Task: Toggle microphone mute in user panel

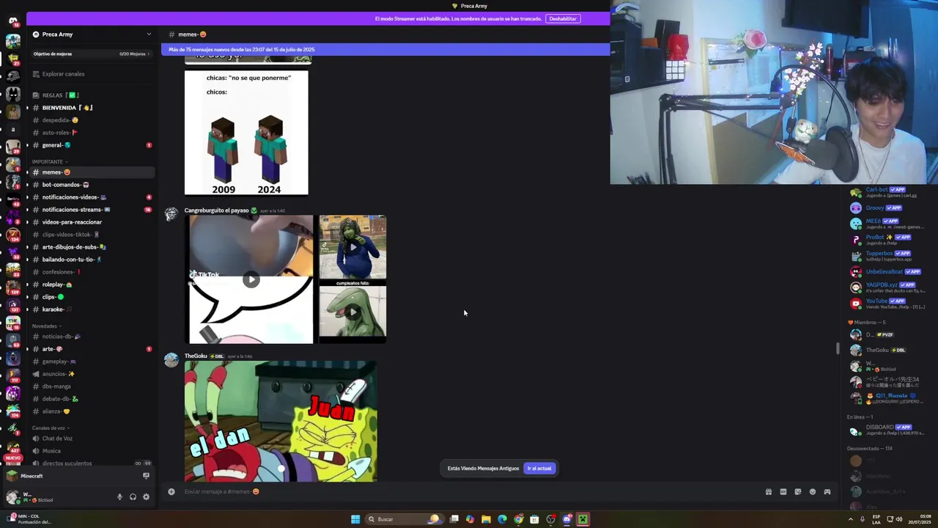Action: click(119, 496)
